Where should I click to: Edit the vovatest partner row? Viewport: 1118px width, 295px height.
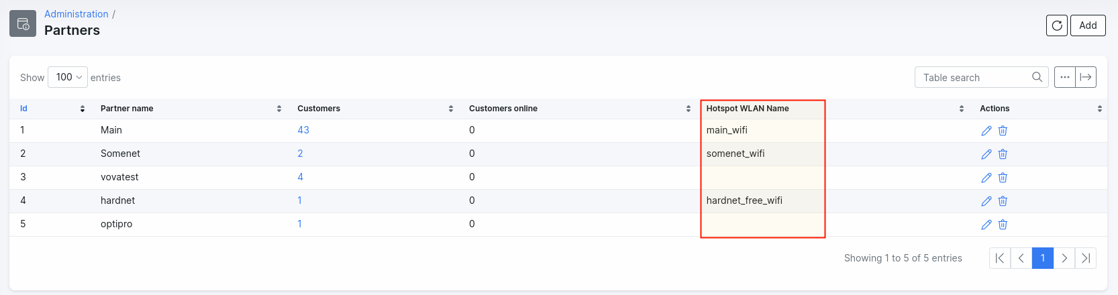click(986, 178)
